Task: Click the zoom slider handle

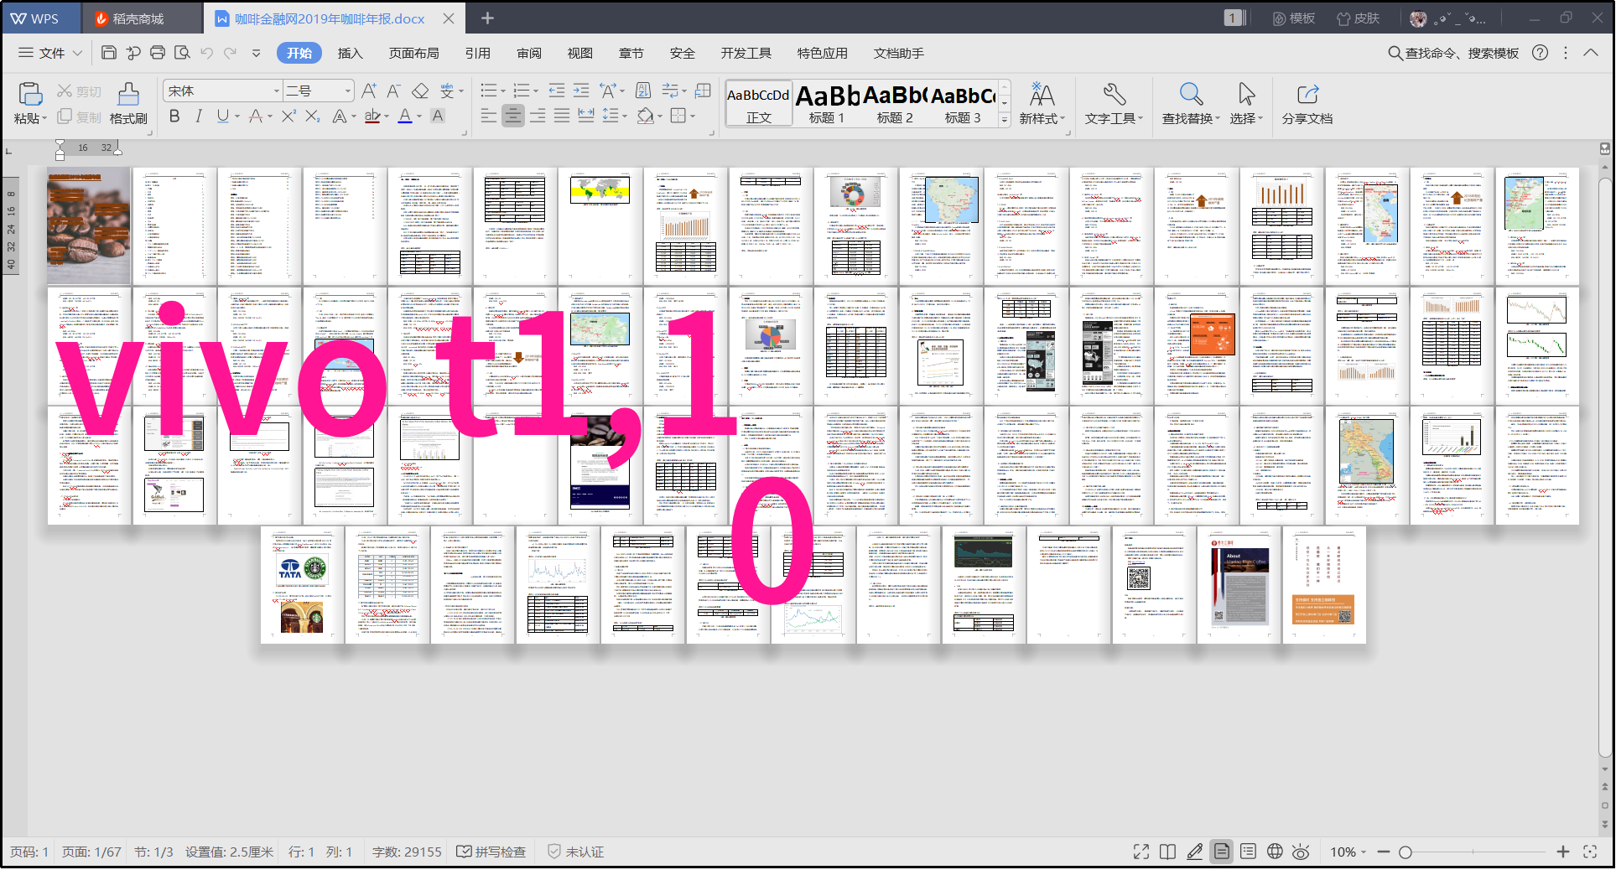Action: click(x=1406, y=852)
